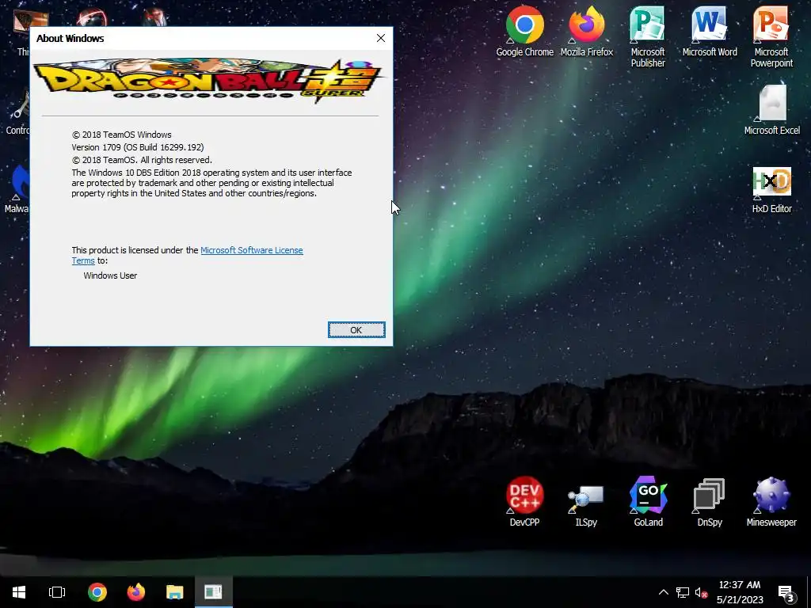Click the 'Version 1709 (OS Build 16299.192)' text
The height and width of the screenshot is (608, 811).
pyautogui.click(x=138, y=147)
